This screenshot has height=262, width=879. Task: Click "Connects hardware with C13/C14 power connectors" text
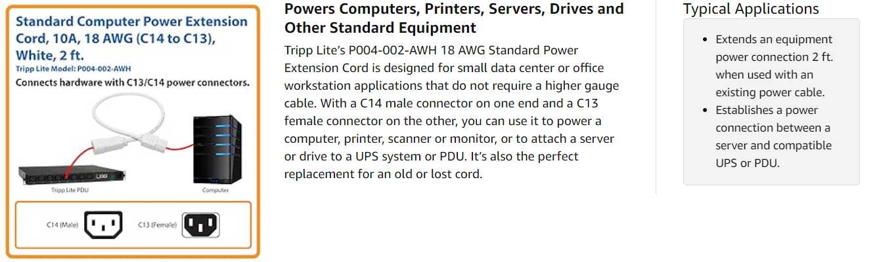132,83
